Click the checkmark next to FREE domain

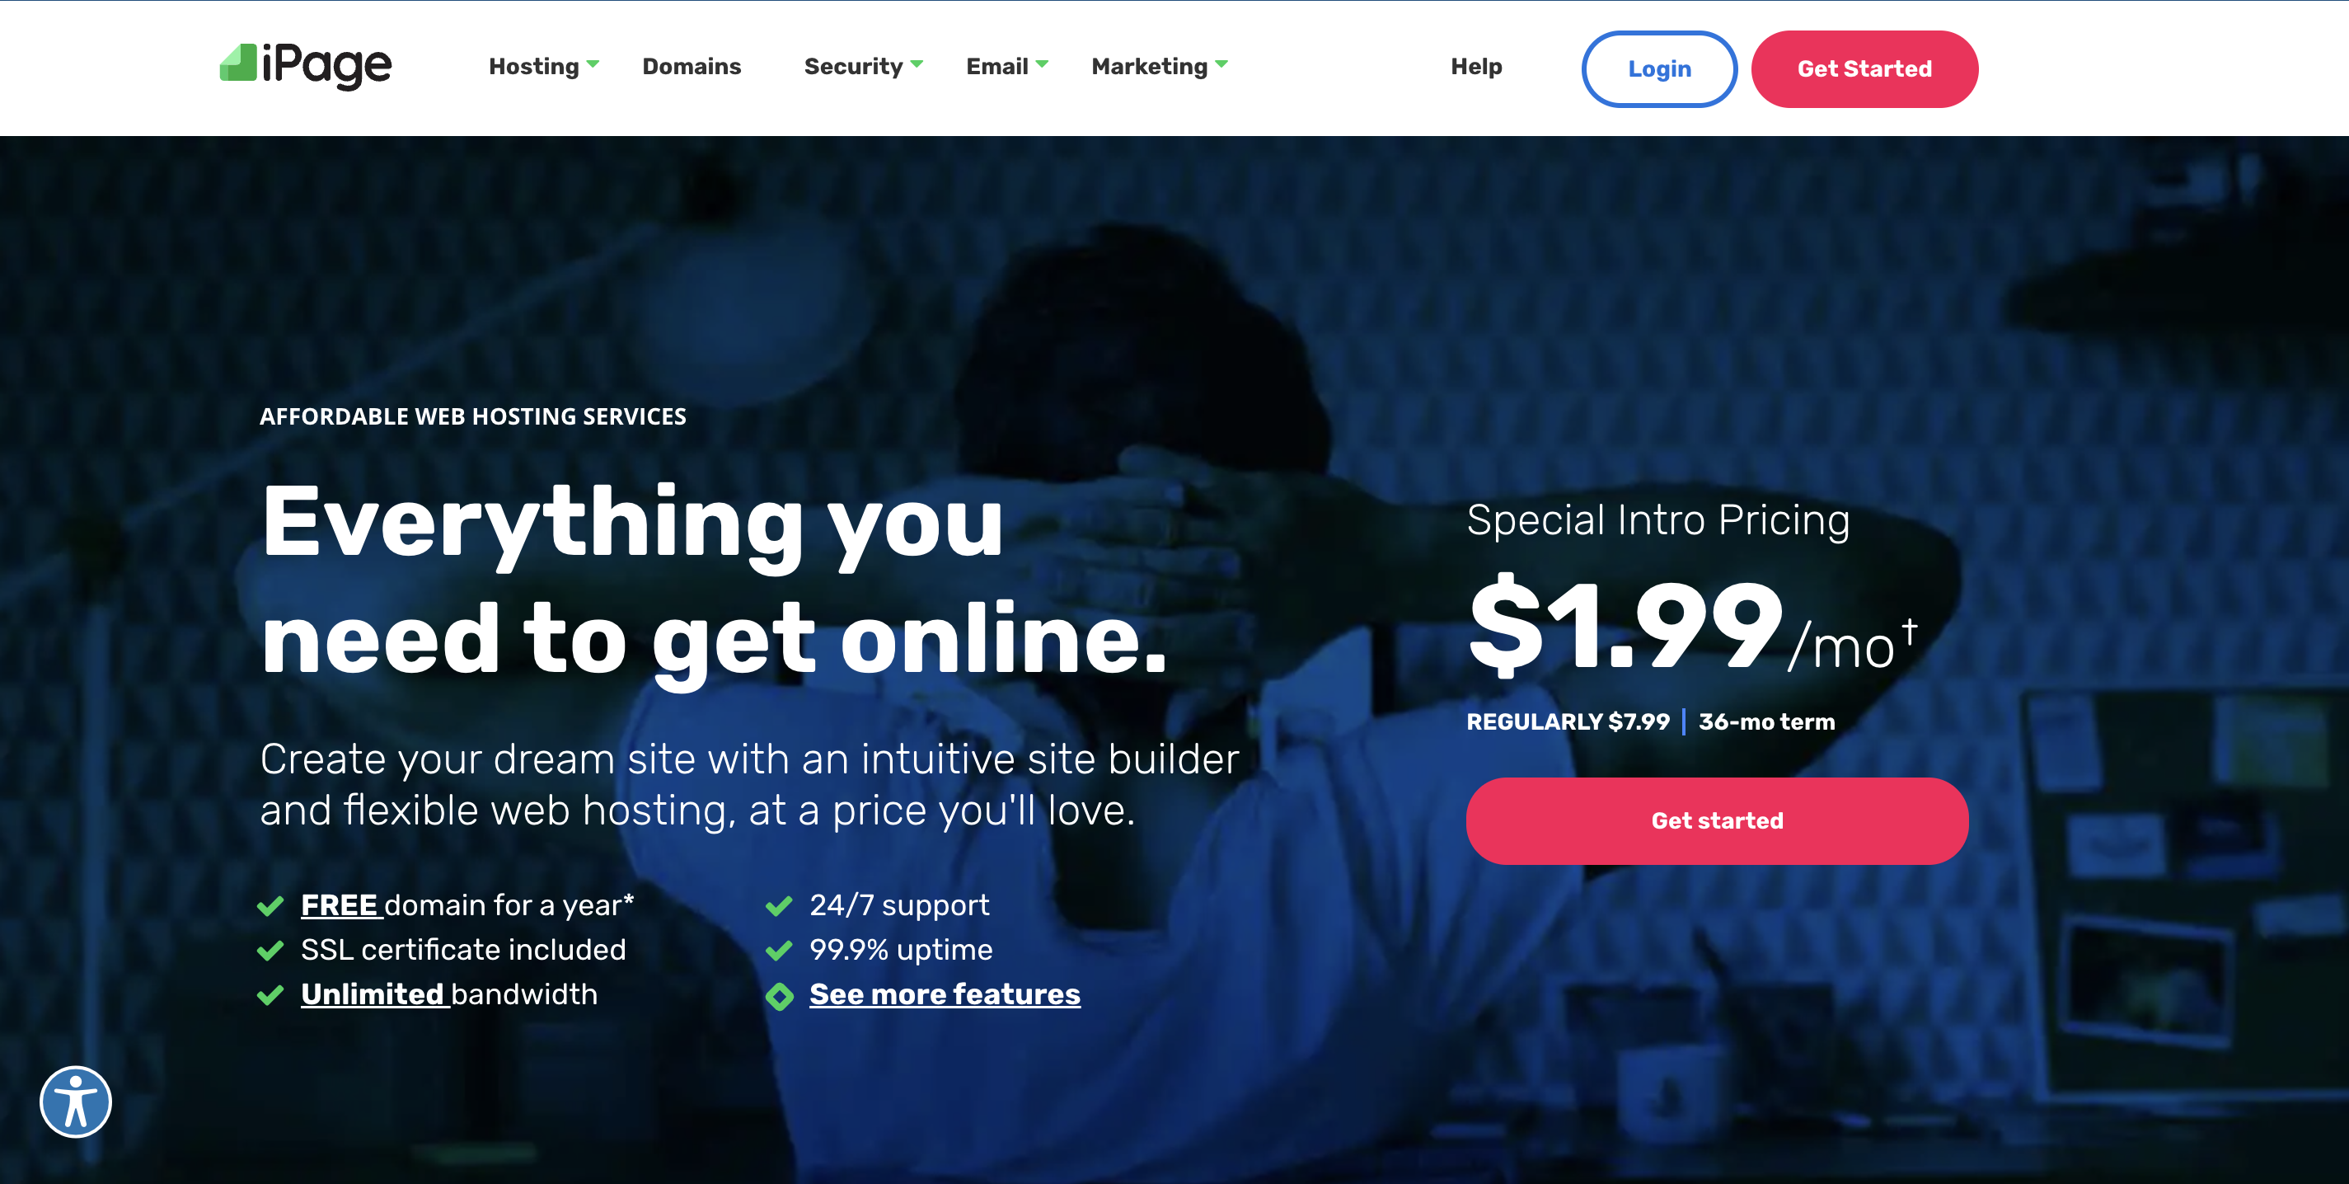pos(270,906)
